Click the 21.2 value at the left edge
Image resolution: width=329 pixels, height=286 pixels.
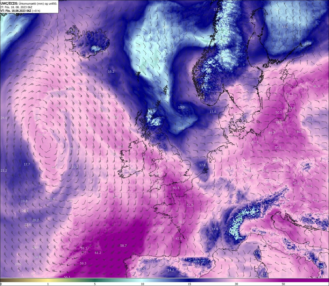pos(4,171)
